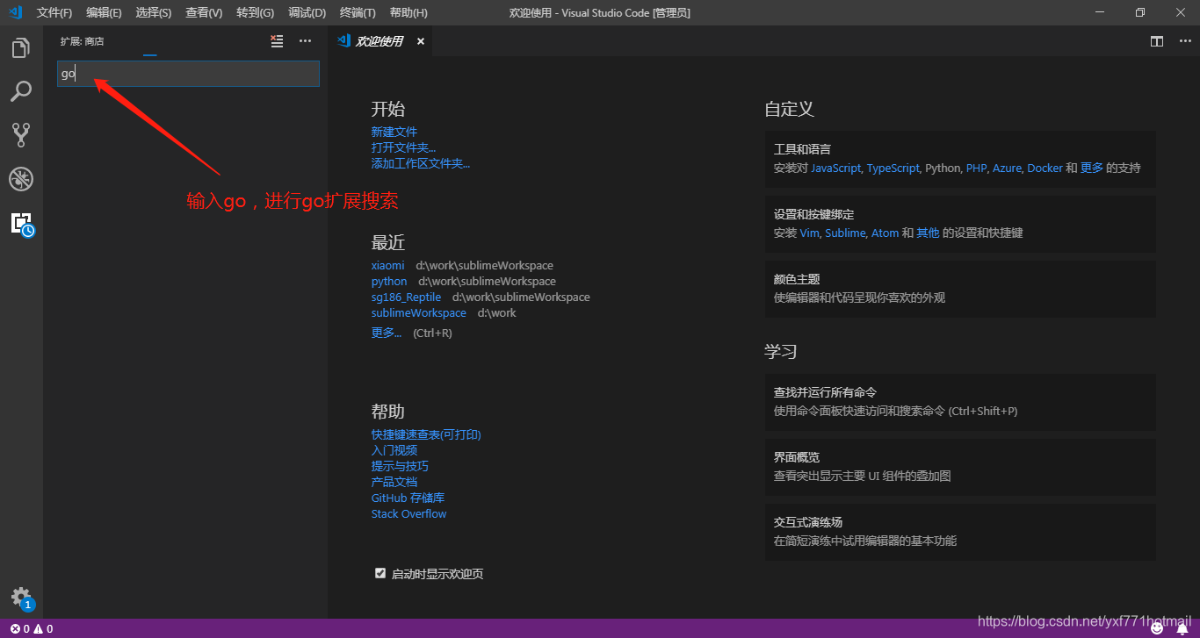Close the 欢迎使用 tab
The height and width of the screenshot is (638, 1200).
click(x=420, y=41)
